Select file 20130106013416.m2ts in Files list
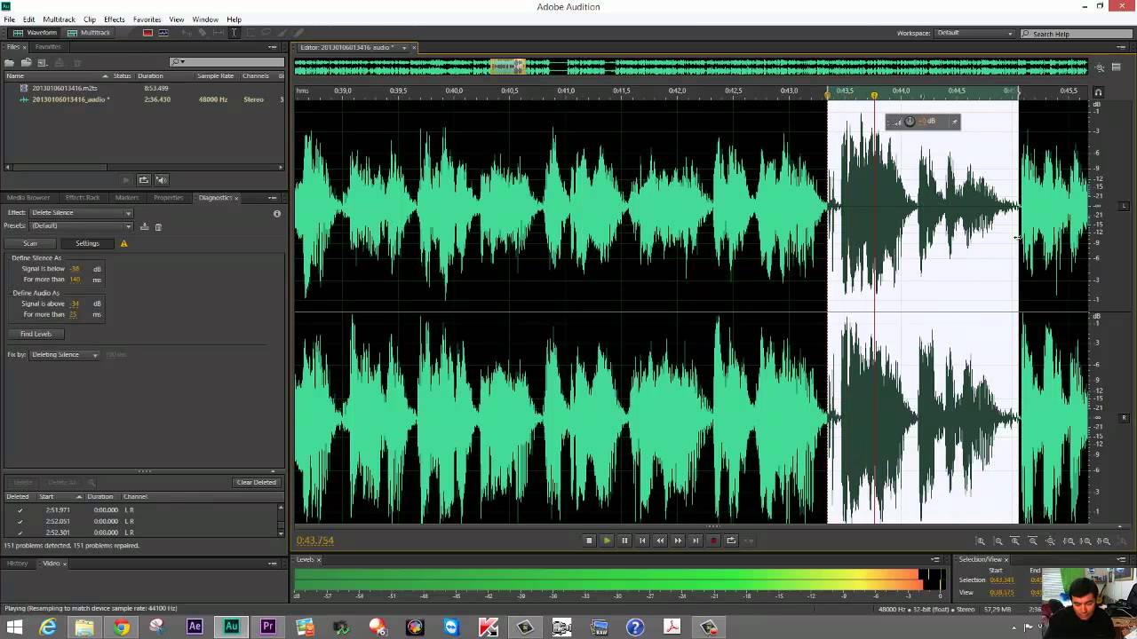The height and width of the screenshot is (639, 1137). [x=65, y=89]
